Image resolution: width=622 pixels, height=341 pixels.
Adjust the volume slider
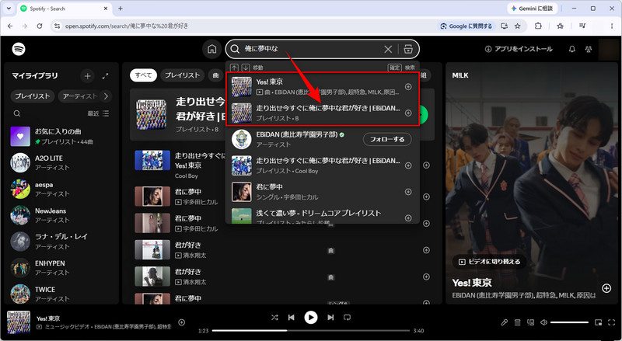pyautogui.click(x=569, y=322)
